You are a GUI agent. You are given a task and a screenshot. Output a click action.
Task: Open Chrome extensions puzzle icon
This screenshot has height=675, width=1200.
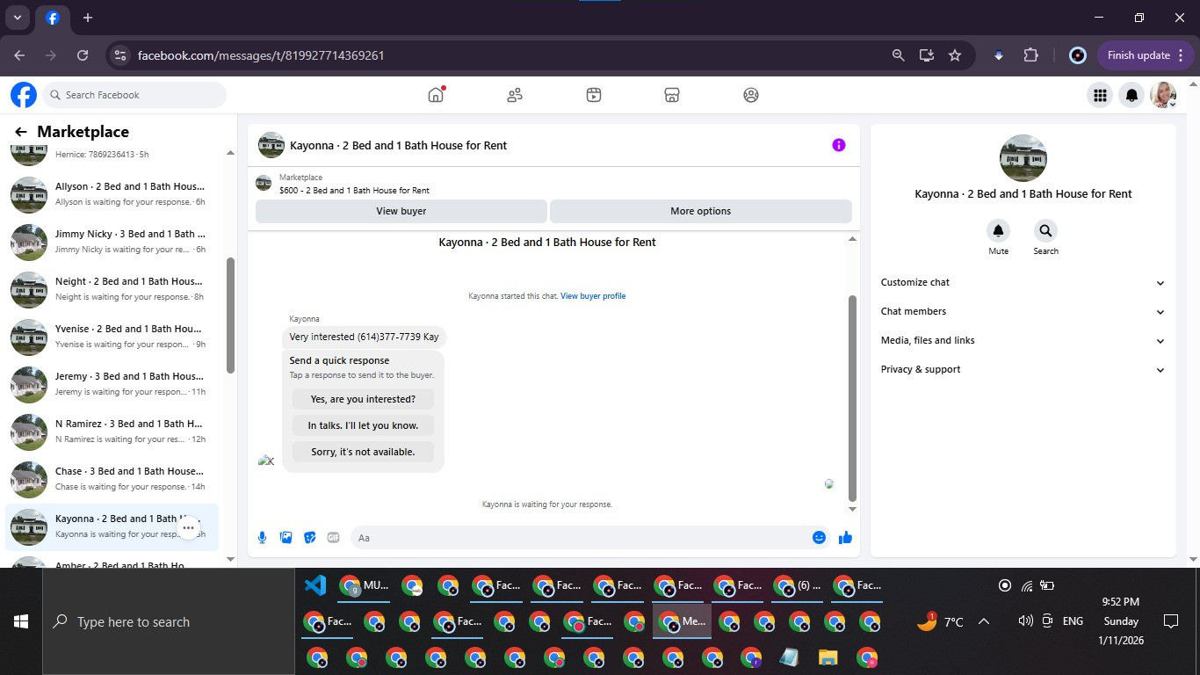coord(1031,55)
